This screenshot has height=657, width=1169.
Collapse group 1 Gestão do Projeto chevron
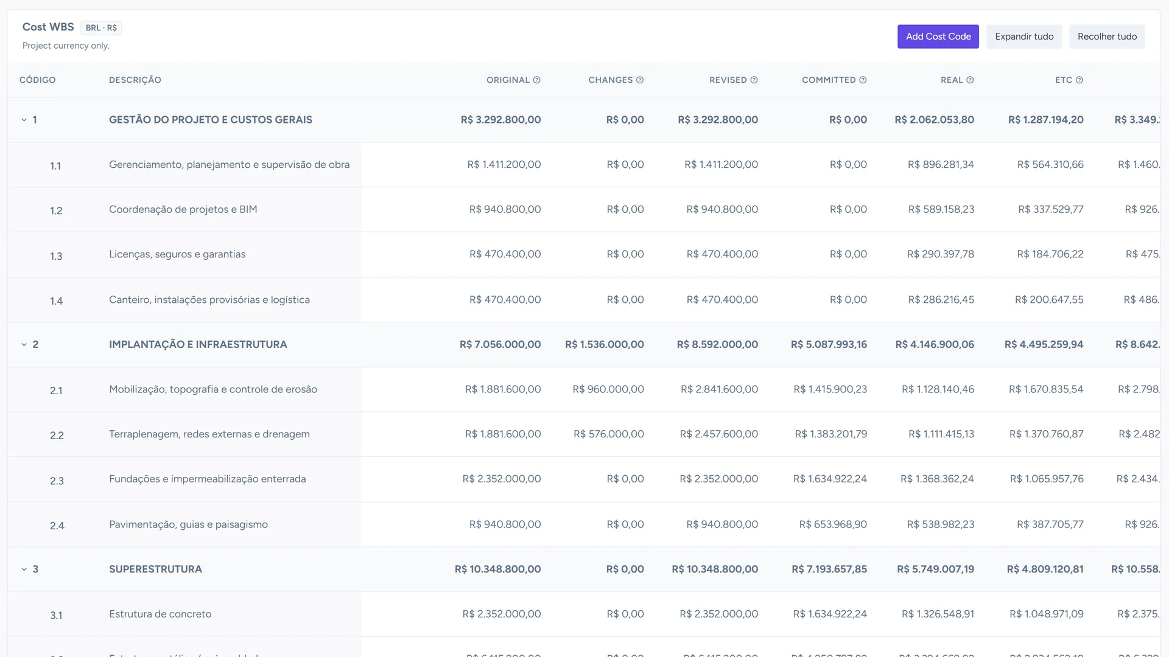tap(24, 120)
